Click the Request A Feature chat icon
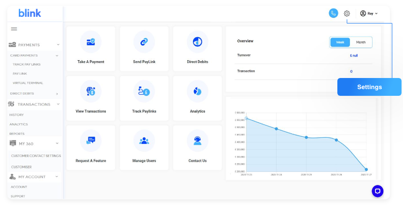Screen dimensions: 403x208 click(91, 141)
